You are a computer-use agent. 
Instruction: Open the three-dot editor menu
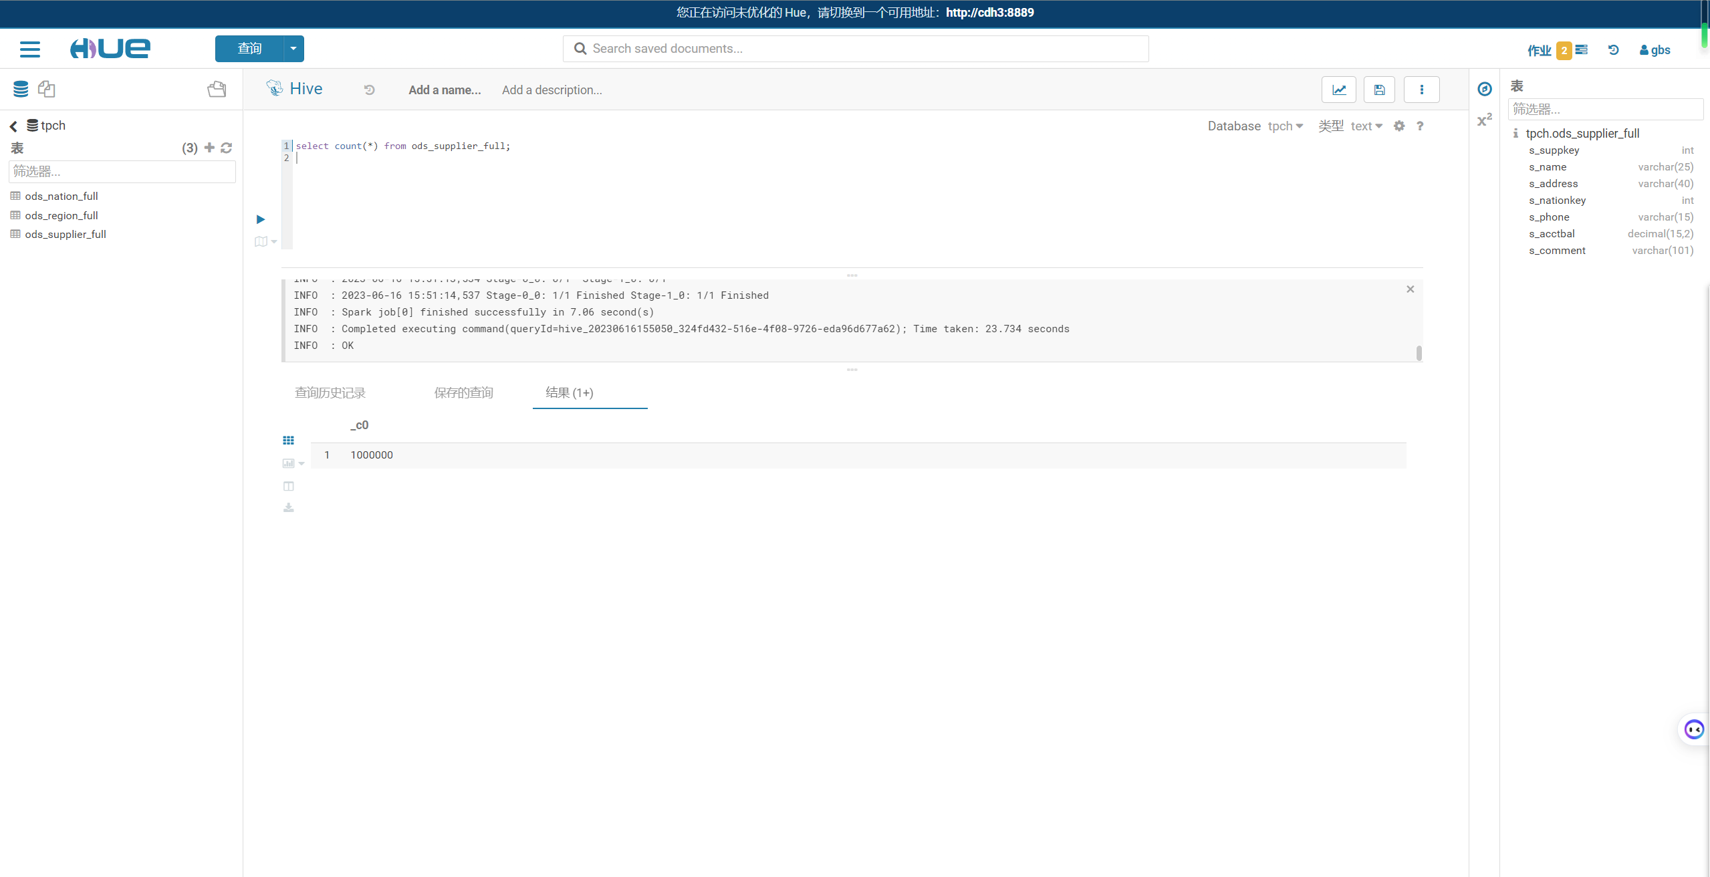tap(1421, 90)
